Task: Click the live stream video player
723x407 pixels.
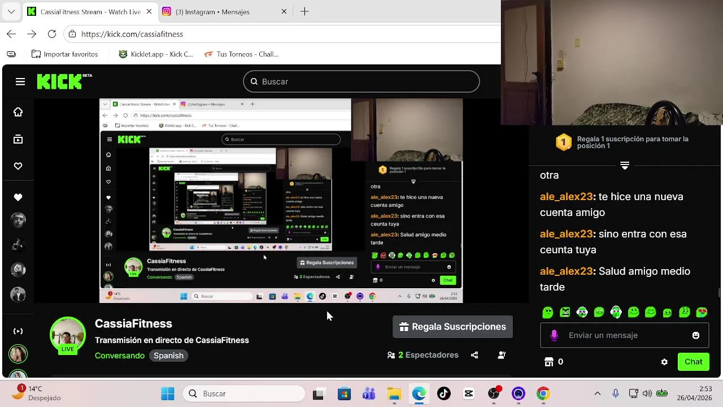Action: pyautogui.click(x=281, y=201)
